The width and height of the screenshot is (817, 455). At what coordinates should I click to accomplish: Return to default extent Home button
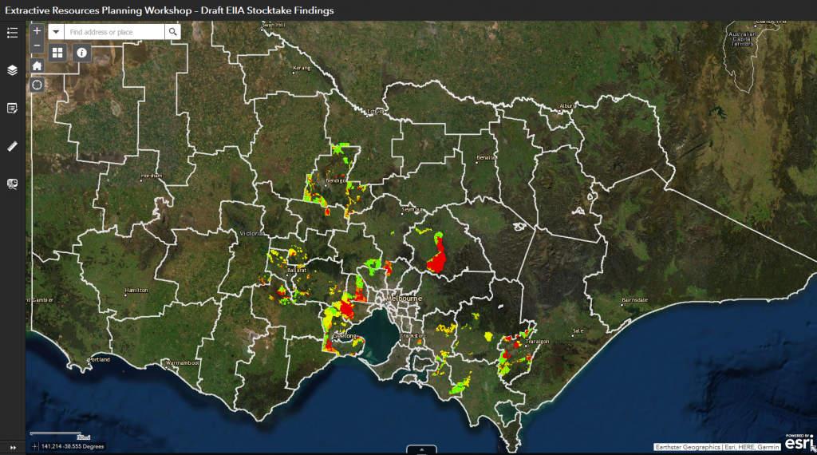[x=37, y=65]
